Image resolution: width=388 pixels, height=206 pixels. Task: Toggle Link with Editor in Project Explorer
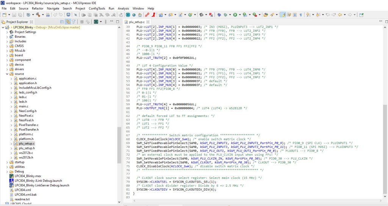67,22
